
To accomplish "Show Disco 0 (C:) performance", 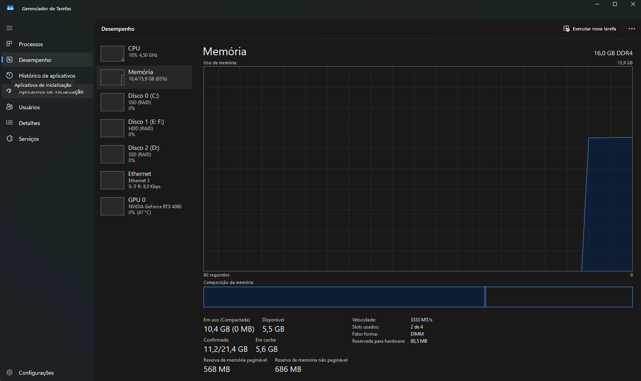I will click(144, 102).
